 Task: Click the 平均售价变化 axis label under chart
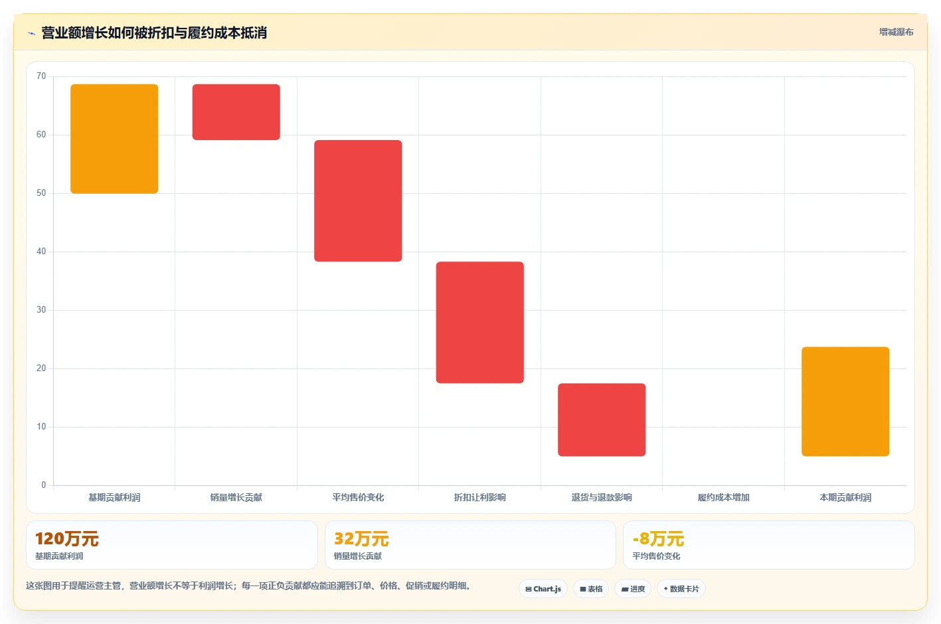[358, 497]
